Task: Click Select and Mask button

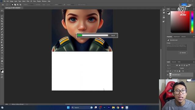Action: pyautogui.click(x=82, y=5)
